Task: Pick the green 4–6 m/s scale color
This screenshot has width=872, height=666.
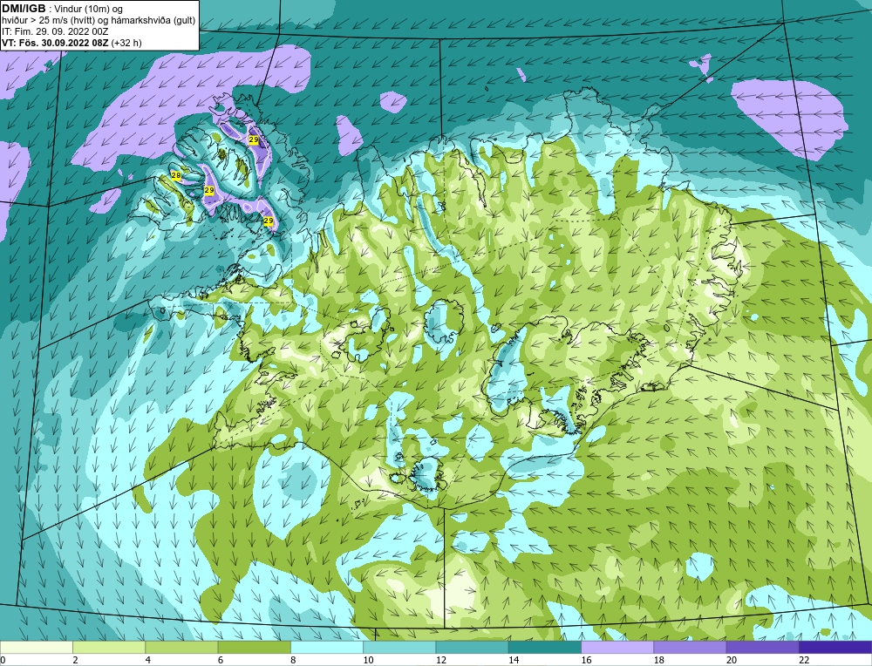Action: pyautogui.click(x=182, y=647)
